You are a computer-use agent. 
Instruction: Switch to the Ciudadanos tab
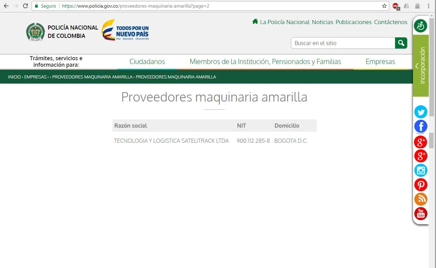pos(147,62)
